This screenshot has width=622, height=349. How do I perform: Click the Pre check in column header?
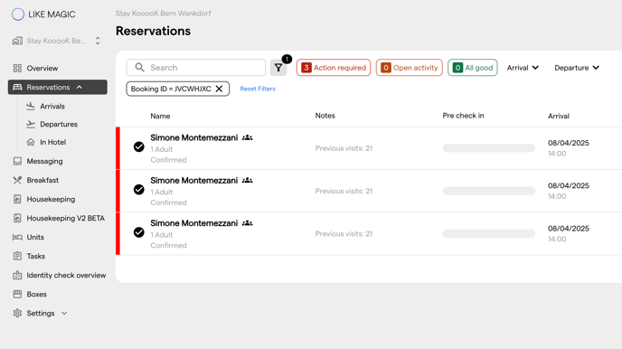tap(463, 116)
